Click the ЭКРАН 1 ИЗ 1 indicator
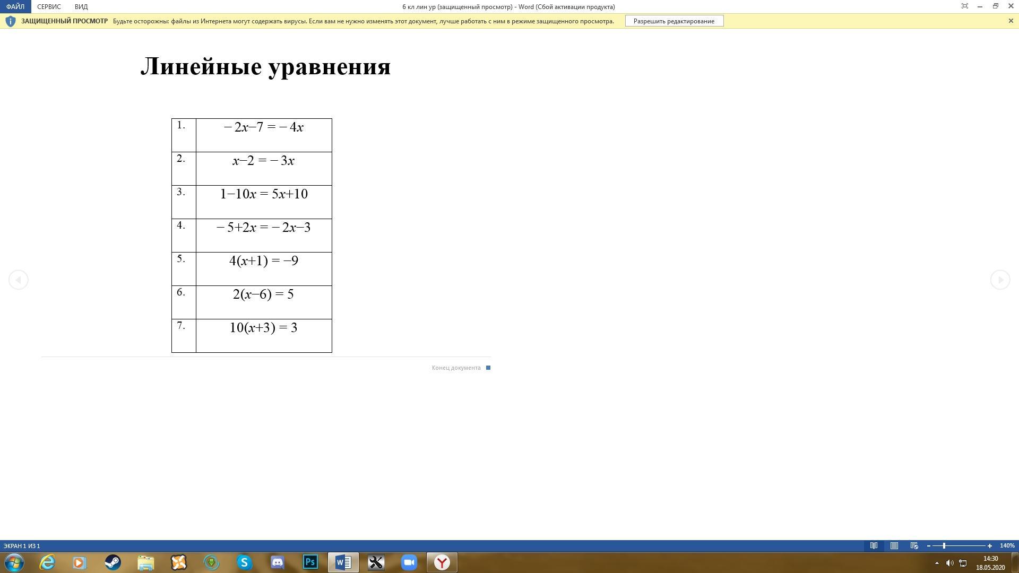This screenshot has width=1019, height=573. (x=22, y=545)
